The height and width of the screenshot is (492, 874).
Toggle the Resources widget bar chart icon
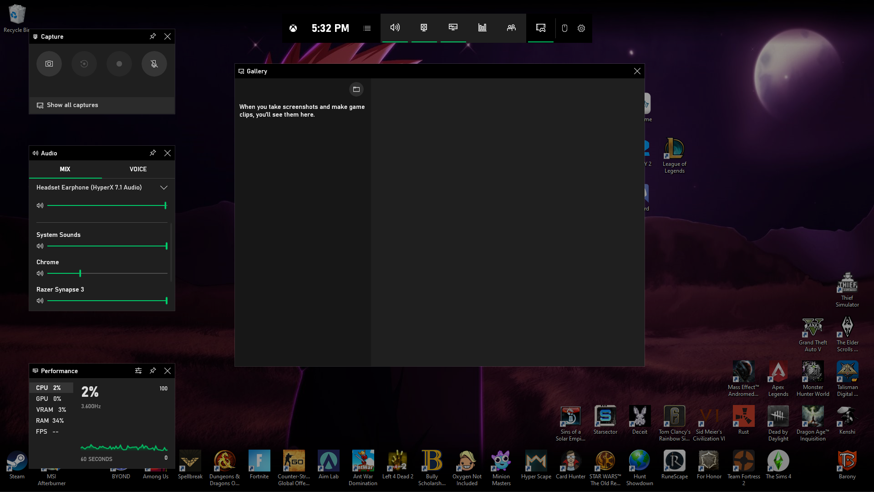(x=482, y=28)
